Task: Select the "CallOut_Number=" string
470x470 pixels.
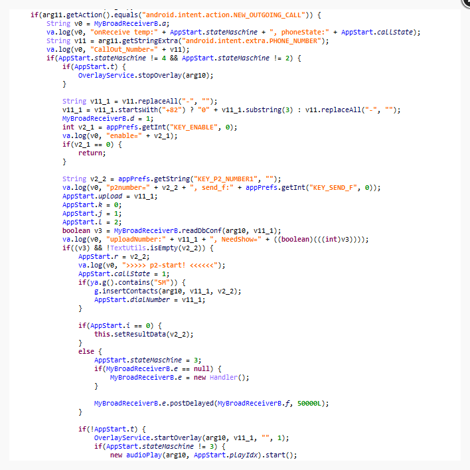Action: pyautogui.click(x=124, y=50)
